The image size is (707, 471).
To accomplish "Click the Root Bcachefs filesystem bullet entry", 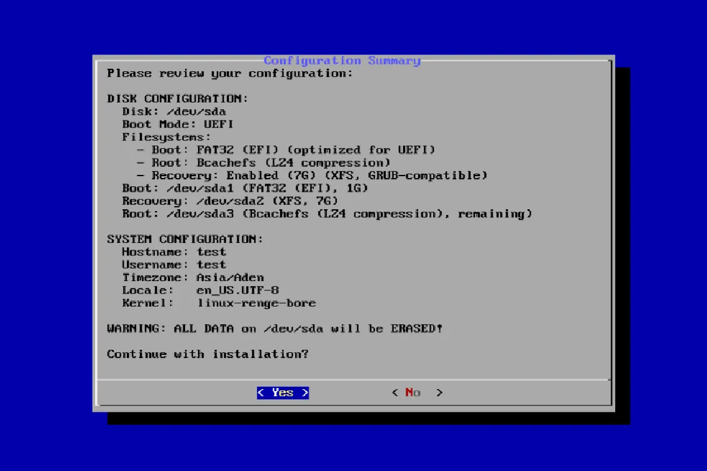I will pos(263,163).
